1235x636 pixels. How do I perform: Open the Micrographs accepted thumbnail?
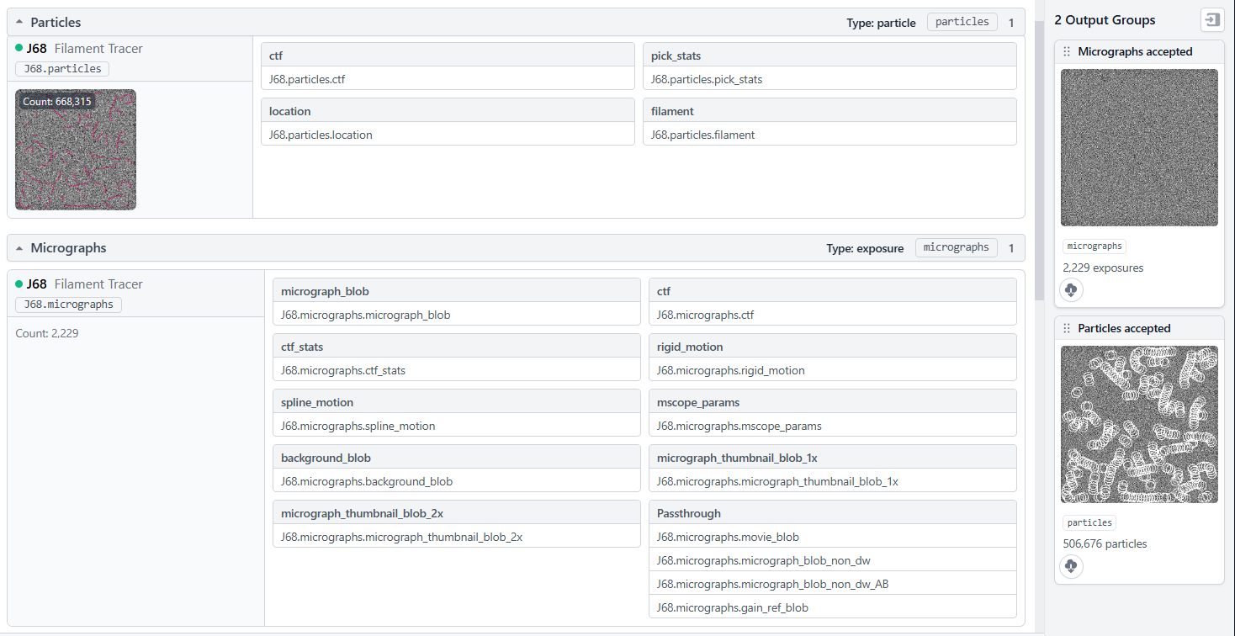pyautogui.click(x=1139, y=147)
